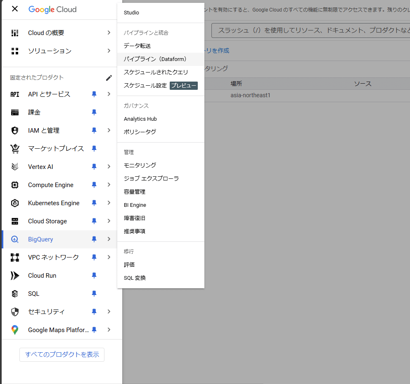Viewport: 410px width, 384px height.
Task: Select ポリシータグ menu item
Action: click(x=161, y=132)
